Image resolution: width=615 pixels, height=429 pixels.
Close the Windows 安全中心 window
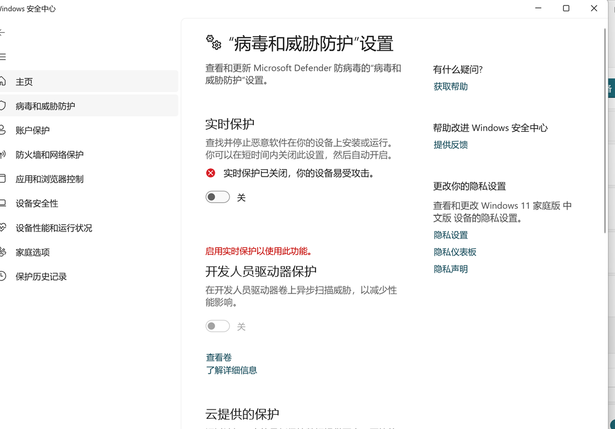[594, 8]
